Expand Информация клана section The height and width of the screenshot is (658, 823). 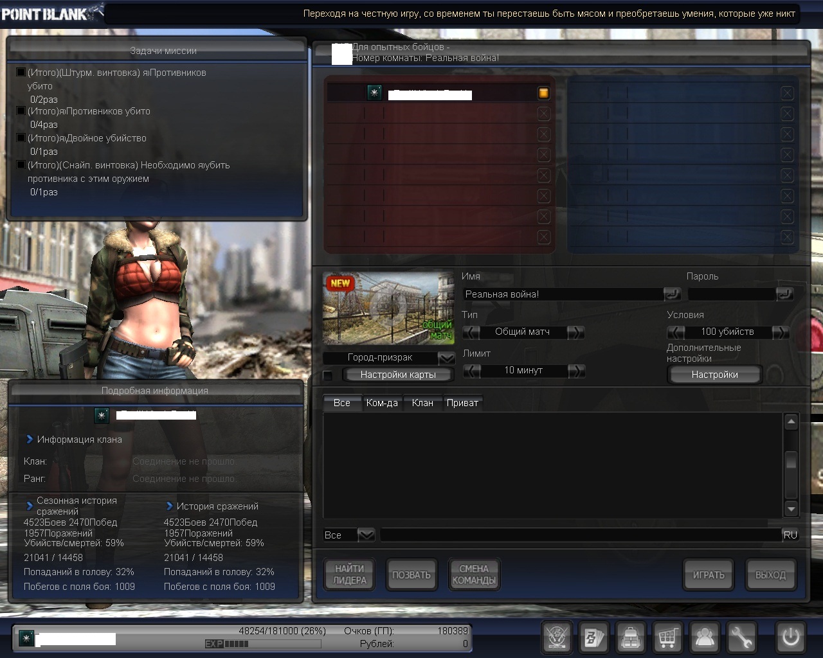pos(30,440)
